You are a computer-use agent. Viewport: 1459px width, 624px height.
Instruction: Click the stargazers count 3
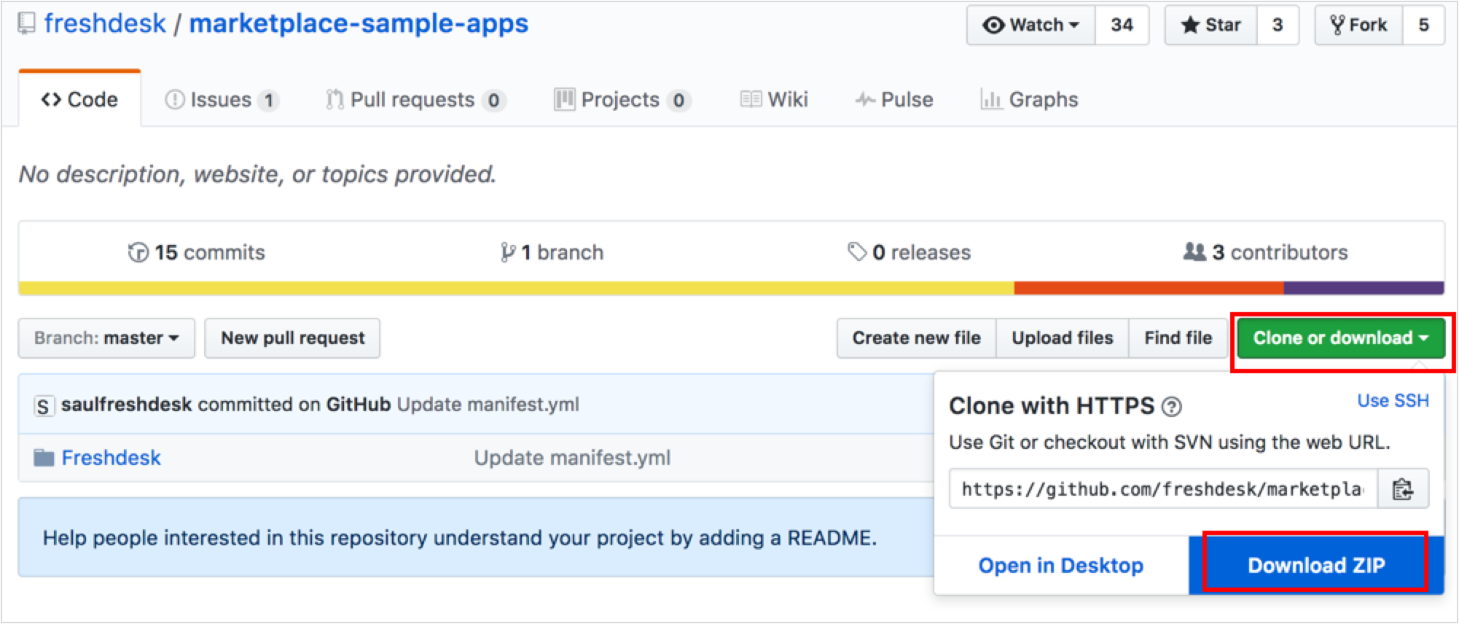1278,26
